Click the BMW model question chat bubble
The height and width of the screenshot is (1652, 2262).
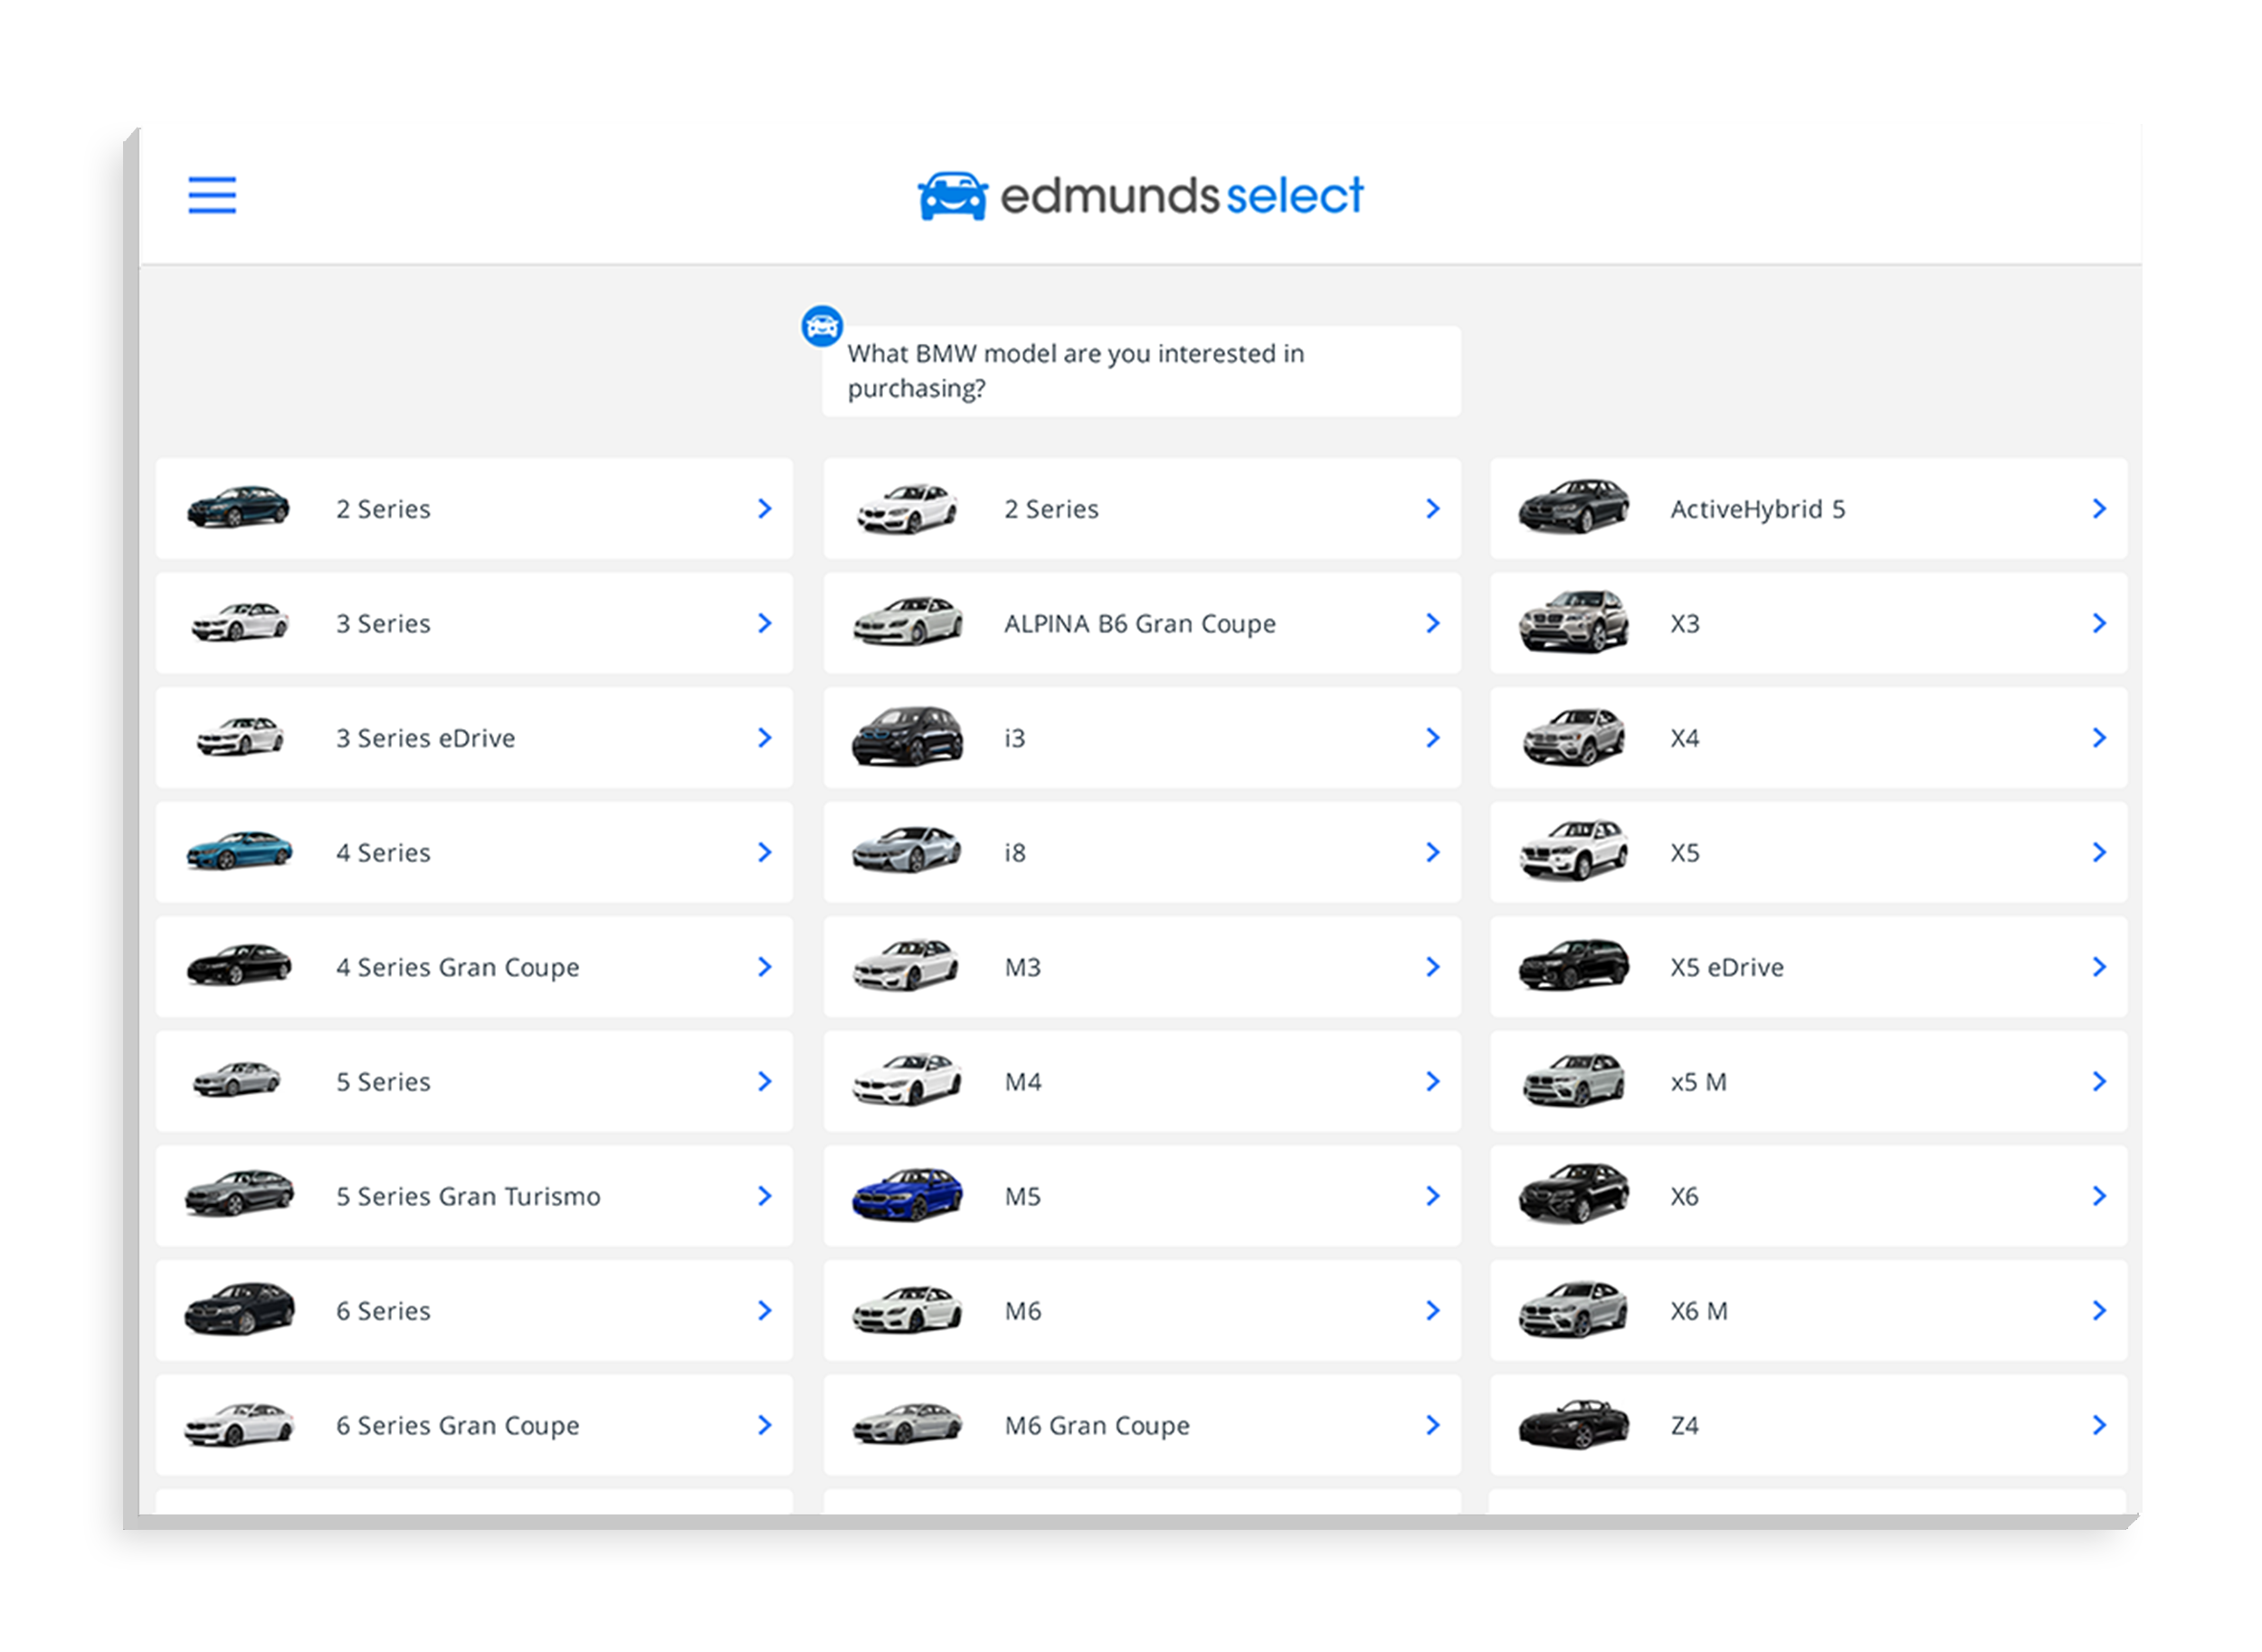tap(1141, 371)
